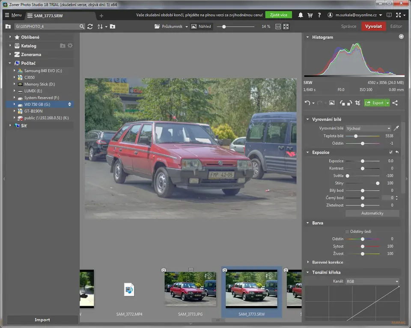This screenshot has width=411, height=328.
Task: Pick white balance with the eyedropper
Action: coord(396,128)
